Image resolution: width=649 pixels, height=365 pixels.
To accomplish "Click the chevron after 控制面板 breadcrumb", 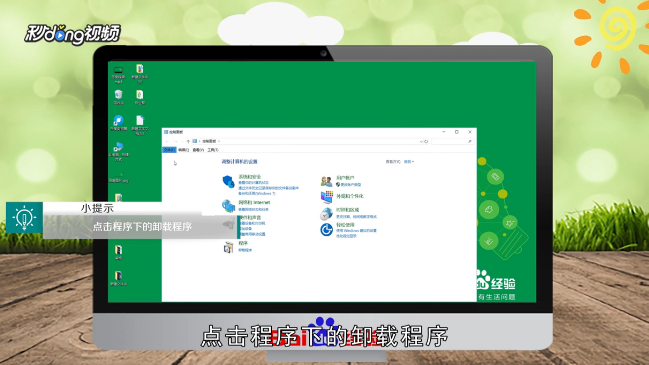I will coord(219,141).
